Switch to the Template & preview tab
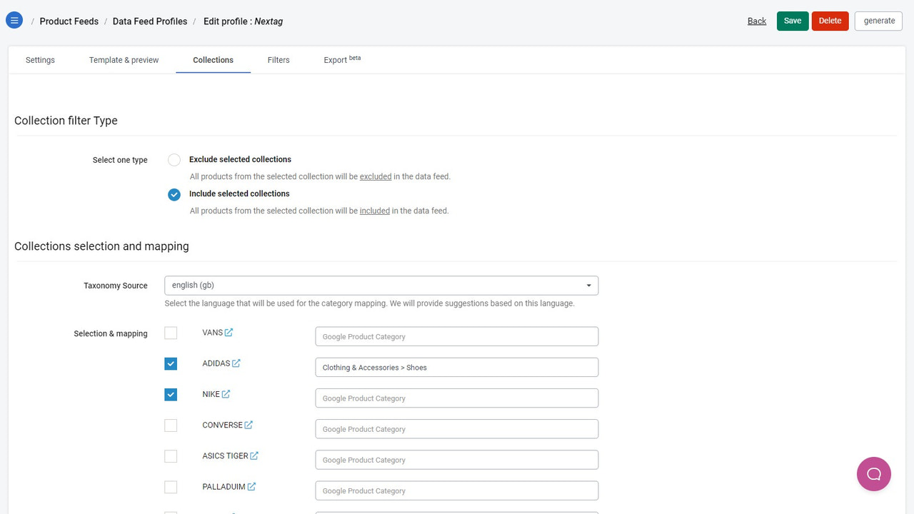Viewport: 914px width, 514px height. (x=124, y=60)
